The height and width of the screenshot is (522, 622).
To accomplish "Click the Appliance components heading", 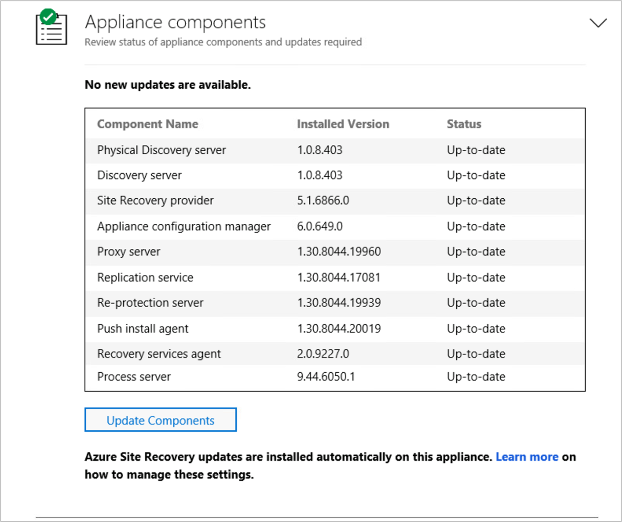I will 175,22.
